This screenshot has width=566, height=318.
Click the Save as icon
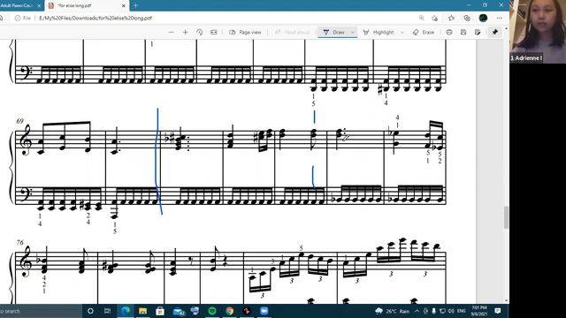click(x=478, y=33)
